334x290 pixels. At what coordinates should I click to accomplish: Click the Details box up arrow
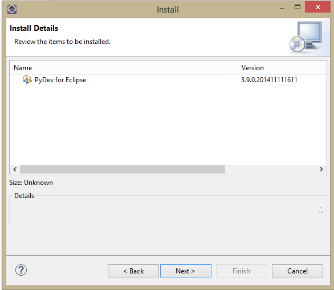[320, 207]
